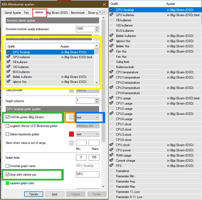Click the Tamam button
Screen dimensions: 202x200
[33, 194]
